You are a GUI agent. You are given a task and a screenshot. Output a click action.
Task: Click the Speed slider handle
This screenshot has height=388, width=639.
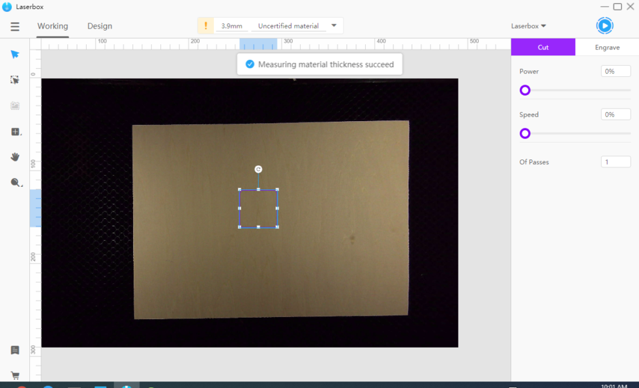[x=526, y=133]
